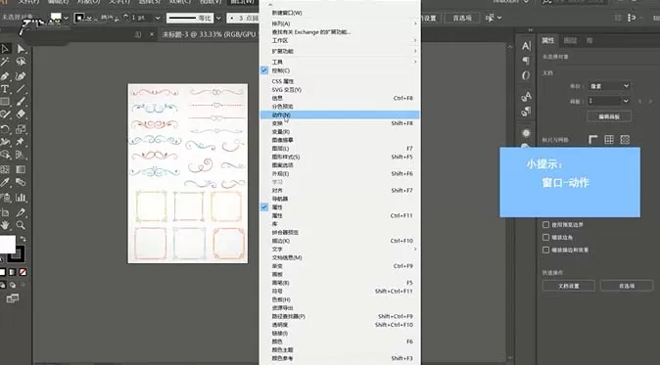Choose 路径查找器(P) from the menu

(x=340, y=316)
